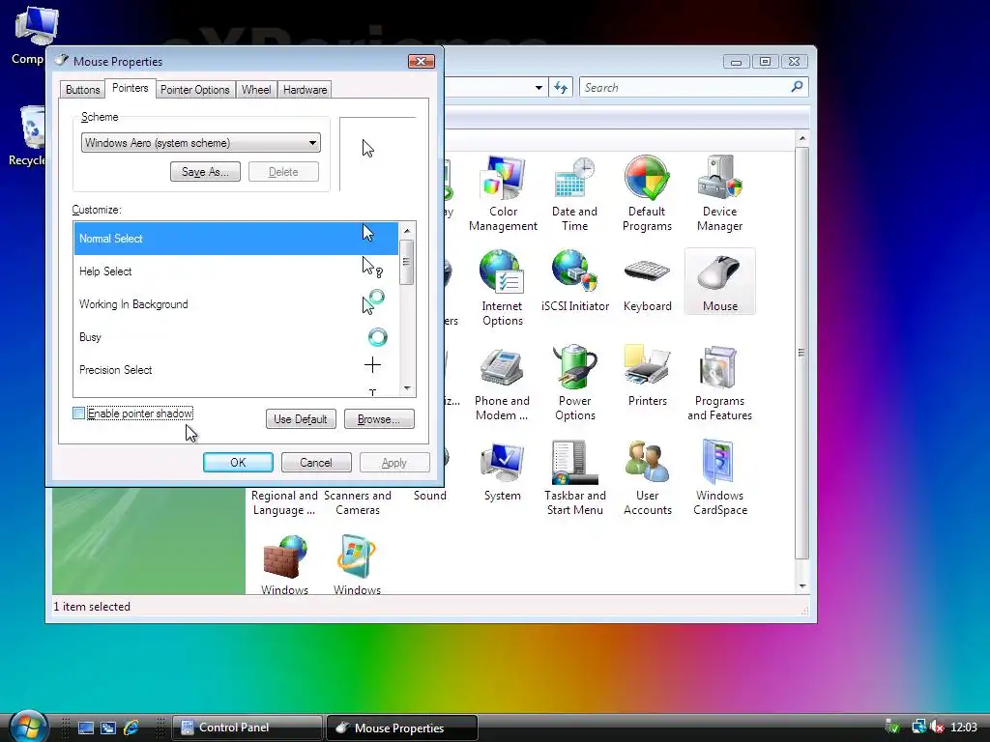The height and width of the screenshot is (742, 990).
Task: Close the Mouse Properties dialog
Action: [422, 61]
